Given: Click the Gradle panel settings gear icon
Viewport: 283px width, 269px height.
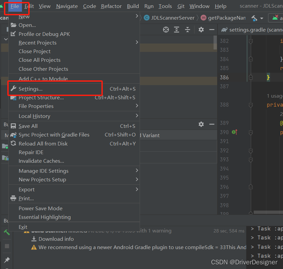Looking at the screenshot, I should coord(201,30).
